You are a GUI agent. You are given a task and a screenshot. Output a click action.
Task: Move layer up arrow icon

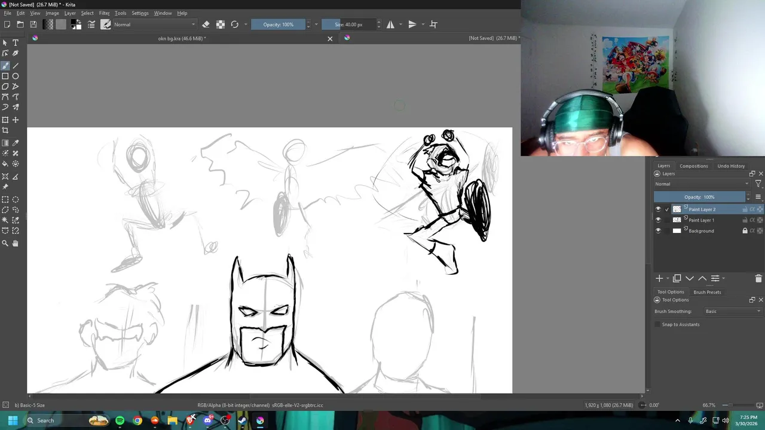[702, 278]
